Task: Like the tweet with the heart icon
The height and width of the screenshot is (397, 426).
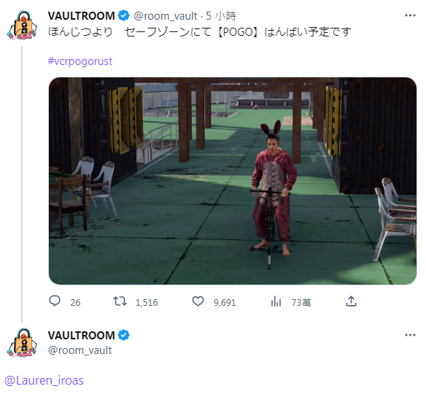Action: click(198, 301)
